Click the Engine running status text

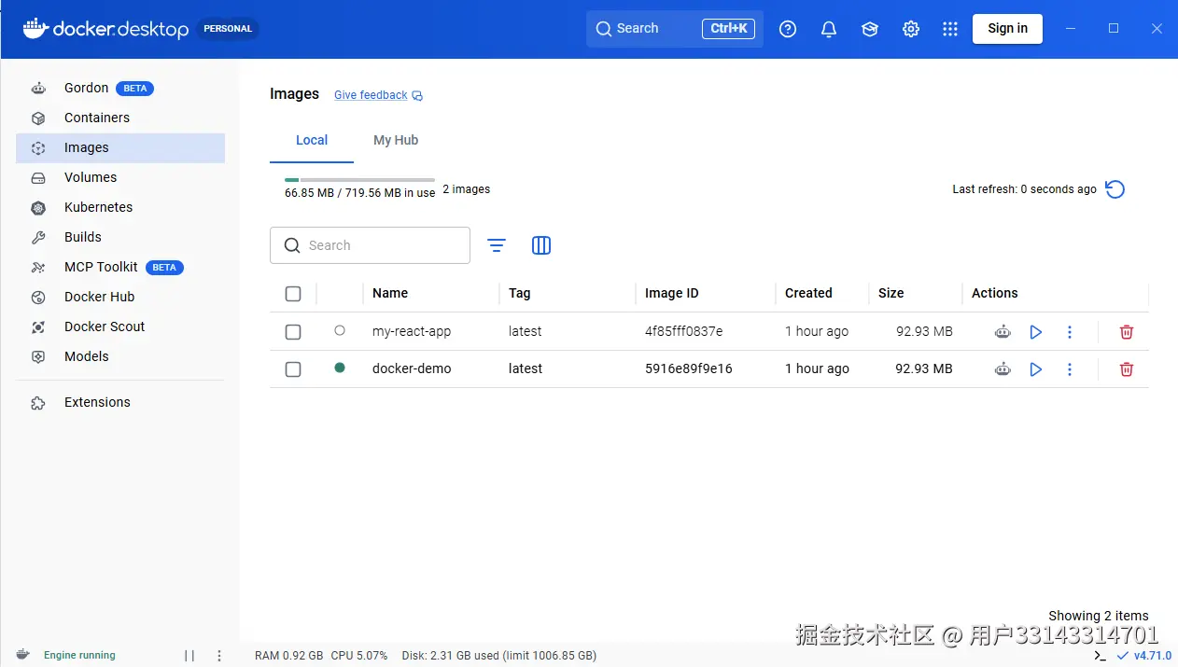coord(79,656)
